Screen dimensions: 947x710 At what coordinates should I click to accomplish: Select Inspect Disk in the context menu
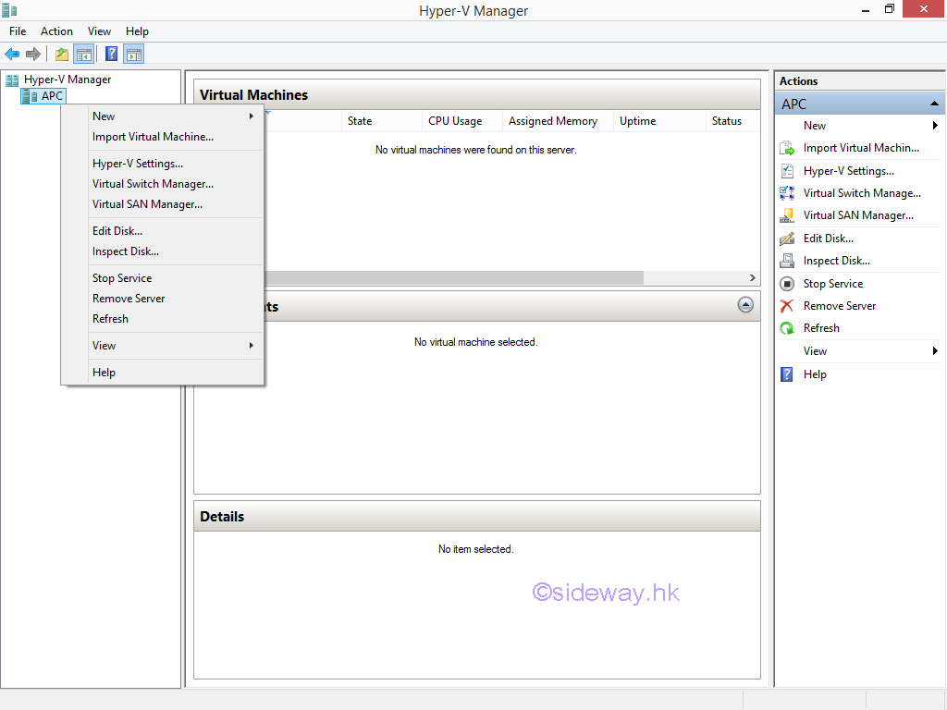coord(126,251)
